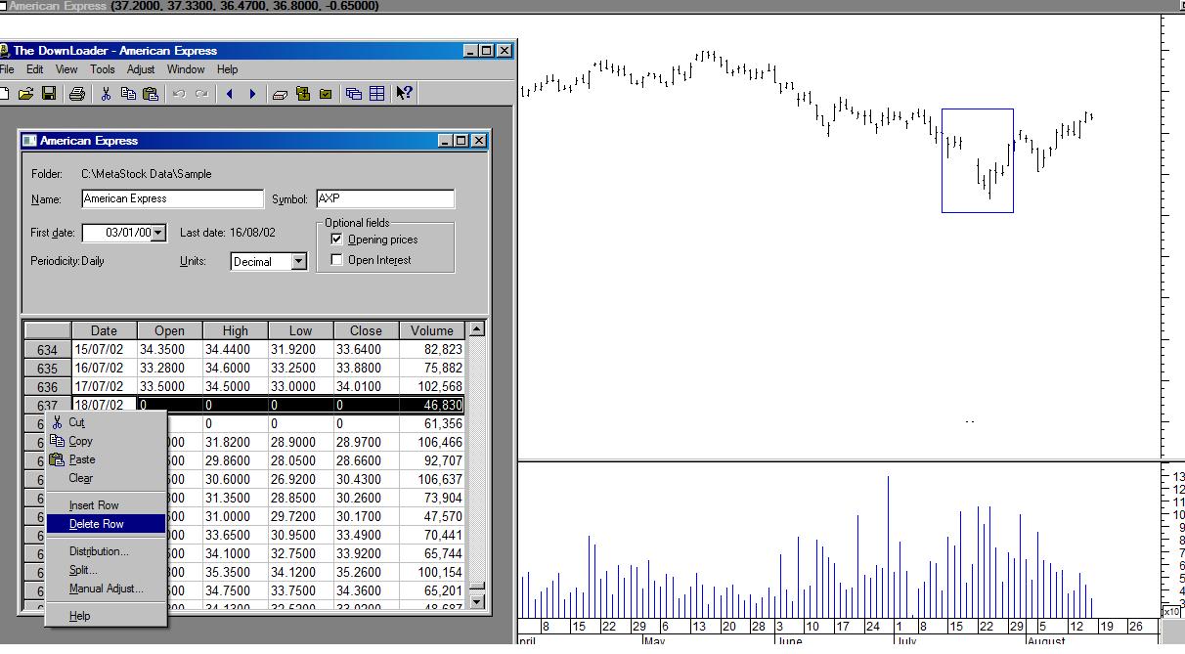
Task: Click the Cut scissors toolbar icon
Action: pyautogui.click(x=107, y=94)
